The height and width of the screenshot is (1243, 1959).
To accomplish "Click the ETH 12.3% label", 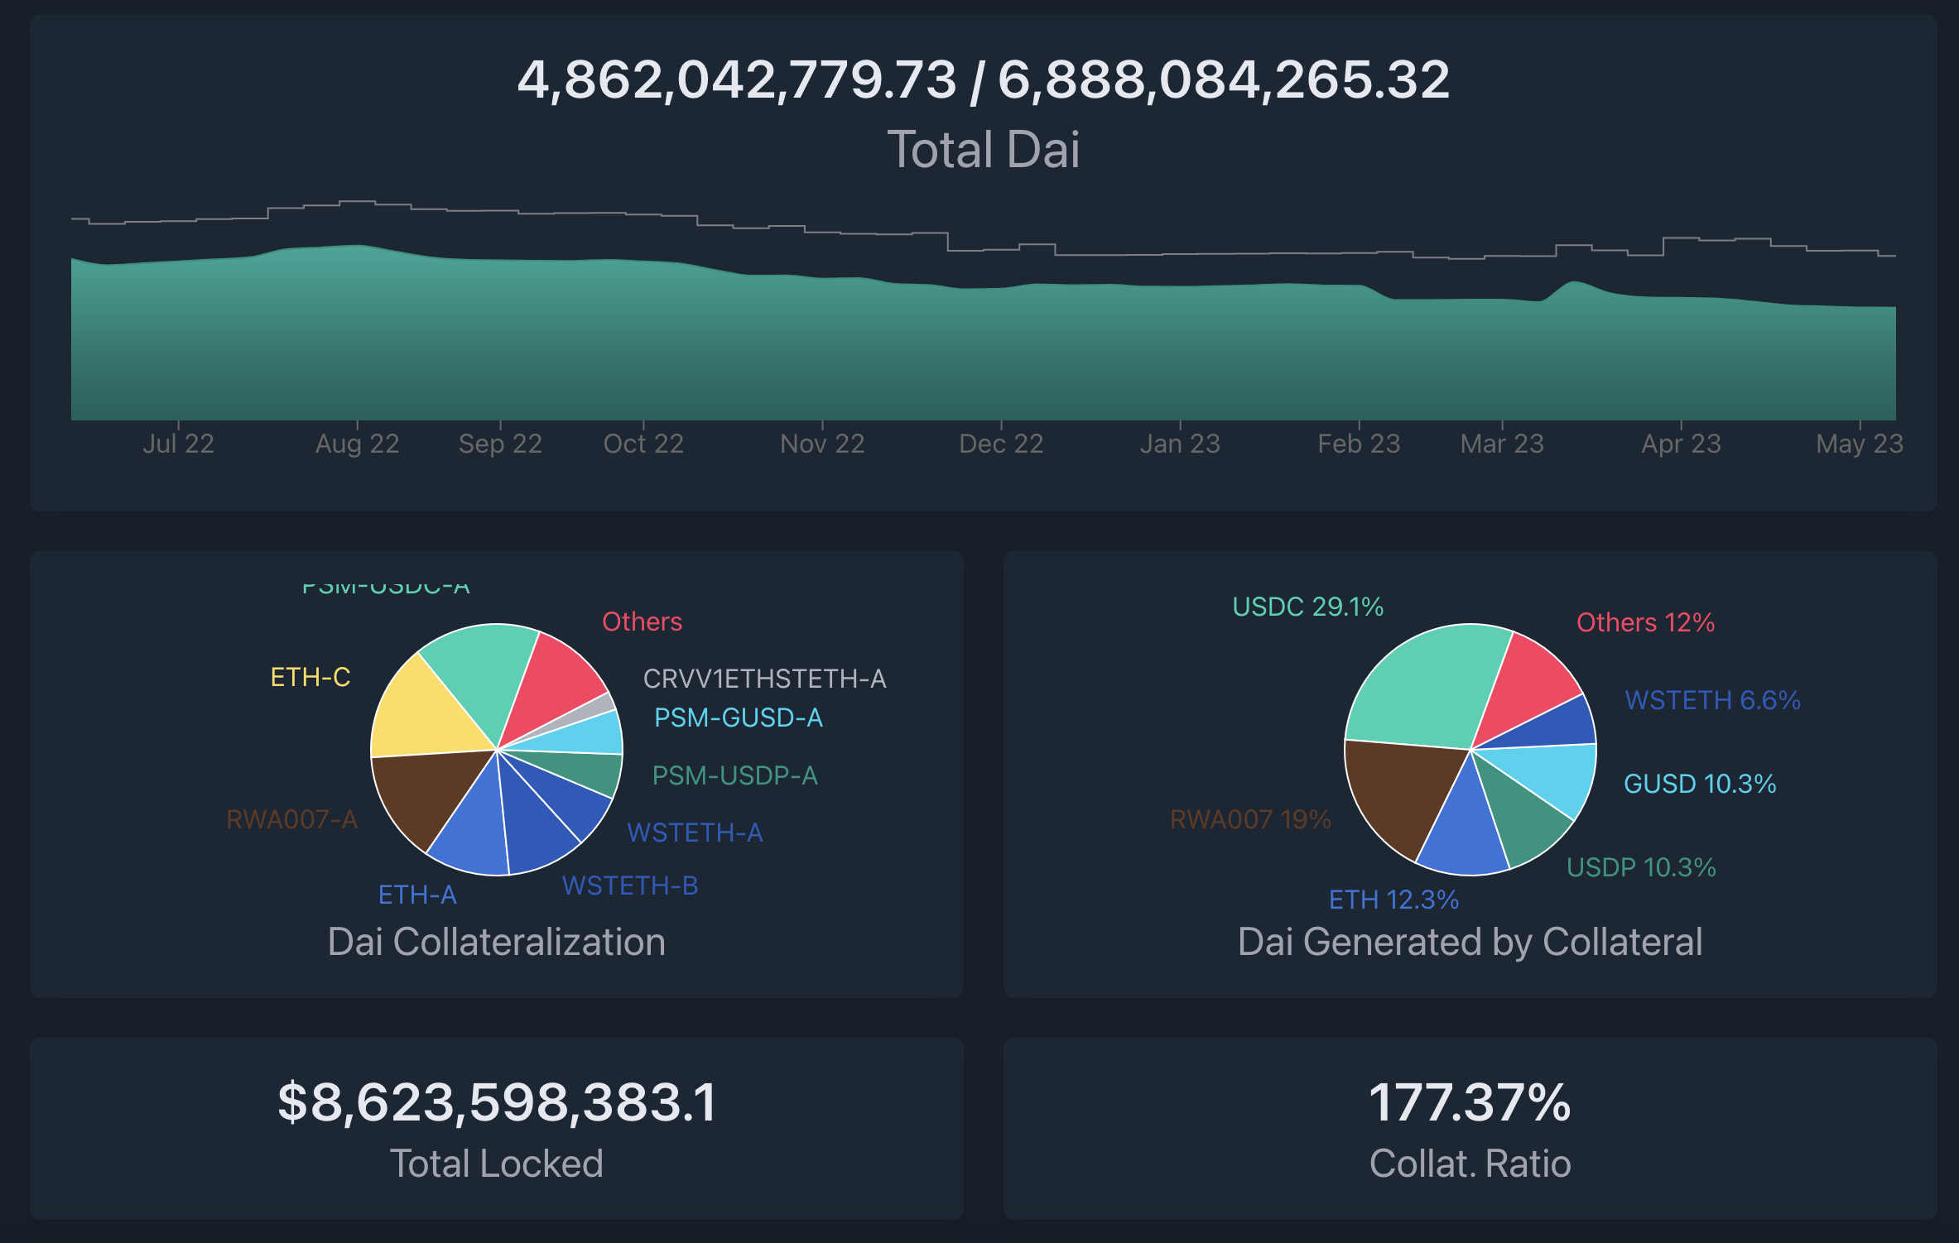I will coord(1393,900).
